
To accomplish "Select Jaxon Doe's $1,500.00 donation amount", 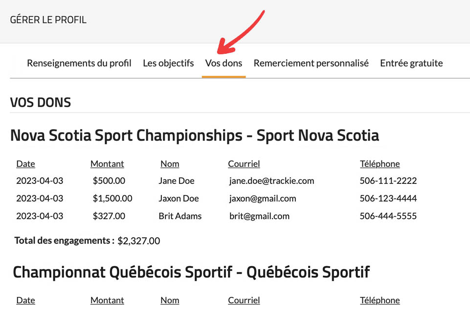I will 112,199.
